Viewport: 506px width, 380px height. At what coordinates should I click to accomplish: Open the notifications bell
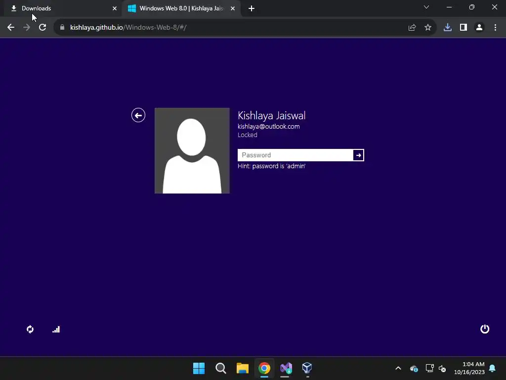[x=493, y=368]
